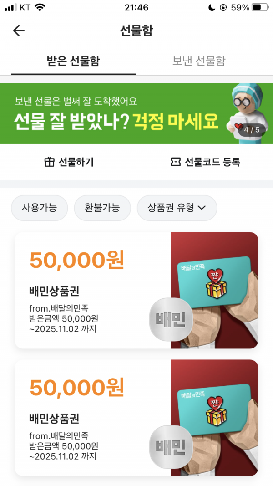Tap the silver 배민 coin on first voucher
This screenshot has height=486, width=273.
[171, 320]
